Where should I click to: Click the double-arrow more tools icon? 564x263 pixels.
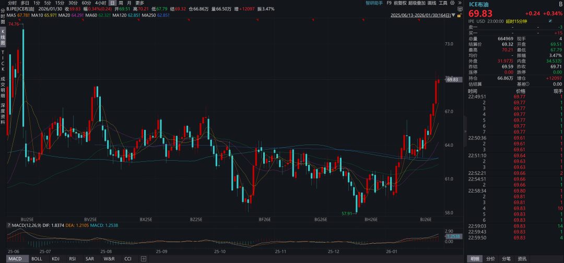460,3
